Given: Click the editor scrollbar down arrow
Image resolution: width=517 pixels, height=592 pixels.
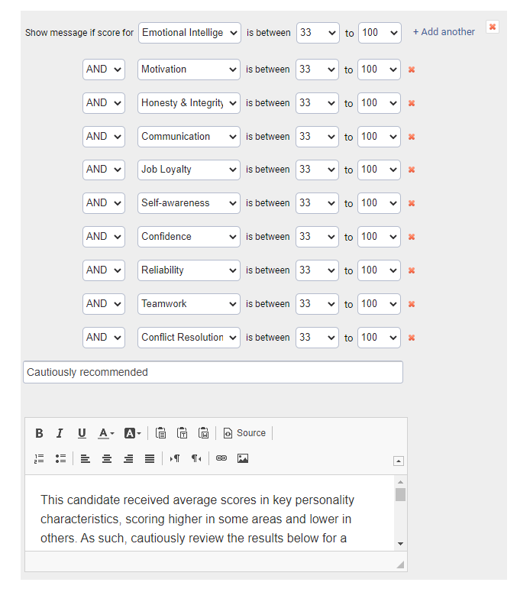Looking at the screenshot, I should (400, 544).
